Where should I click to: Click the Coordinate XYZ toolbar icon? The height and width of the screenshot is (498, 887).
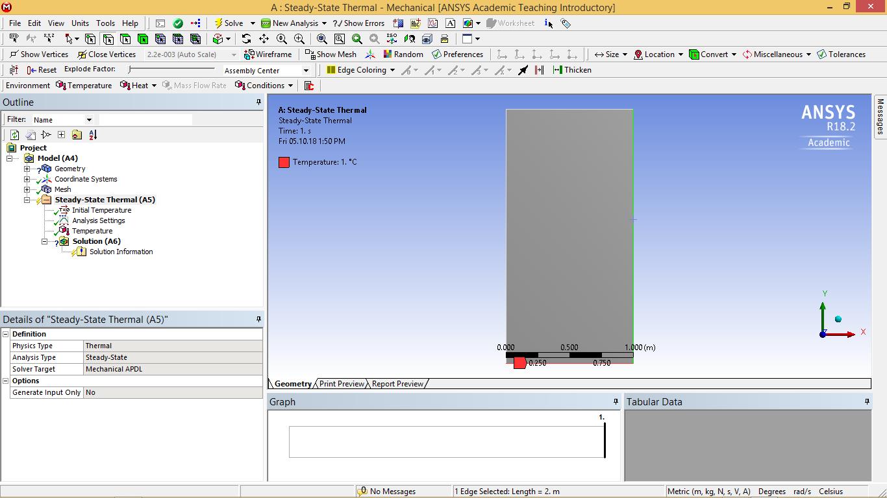(x=49, y=39)
